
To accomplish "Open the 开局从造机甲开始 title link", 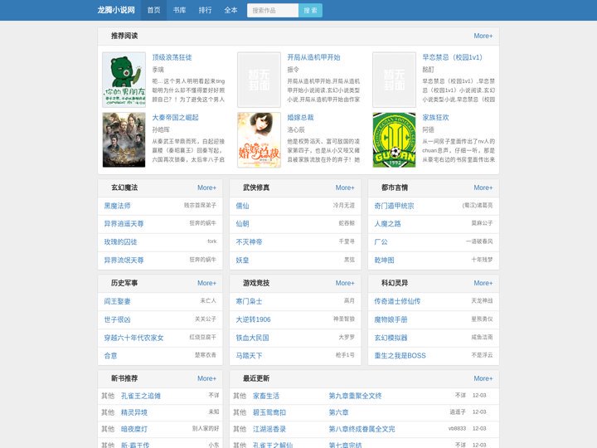I will tap(313, 57).
